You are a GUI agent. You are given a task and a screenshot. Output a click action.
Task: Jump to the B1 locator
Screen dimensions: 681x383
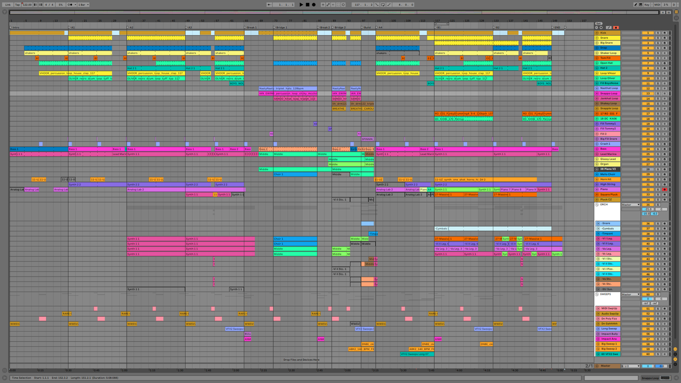pos(438,27)
